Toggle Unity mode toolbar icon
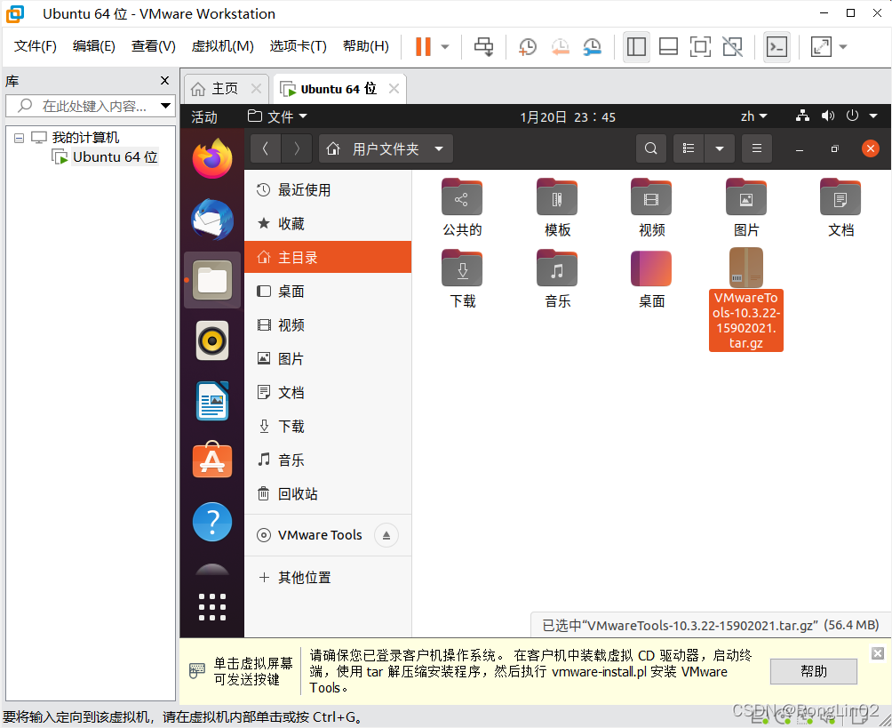The width and height of the screenshot is (892, 728). pos(732,47)
